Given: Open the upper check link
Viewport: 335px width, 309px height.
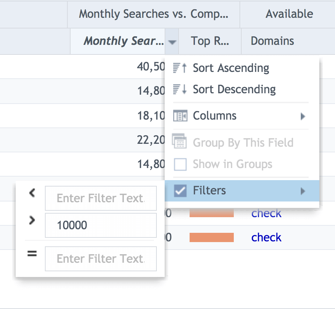Looking at the screenshot, I should click(266, 213).
